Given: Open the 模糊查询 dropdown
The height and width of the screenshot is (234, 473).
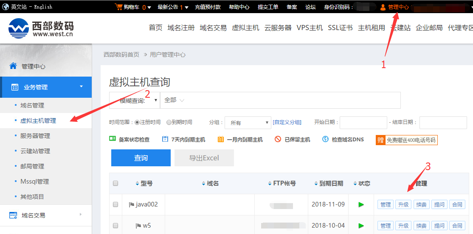Looking at the screenshot, I should (x=135, y=100).
